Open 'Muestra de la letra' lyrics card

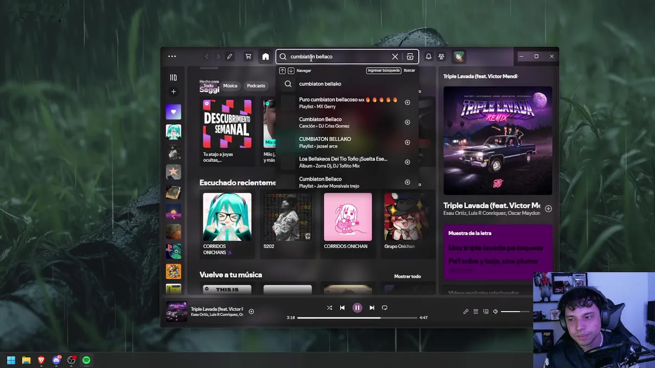click(497, 252)
